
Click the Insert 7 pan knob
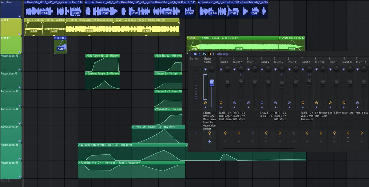click(x=309, y=70)
